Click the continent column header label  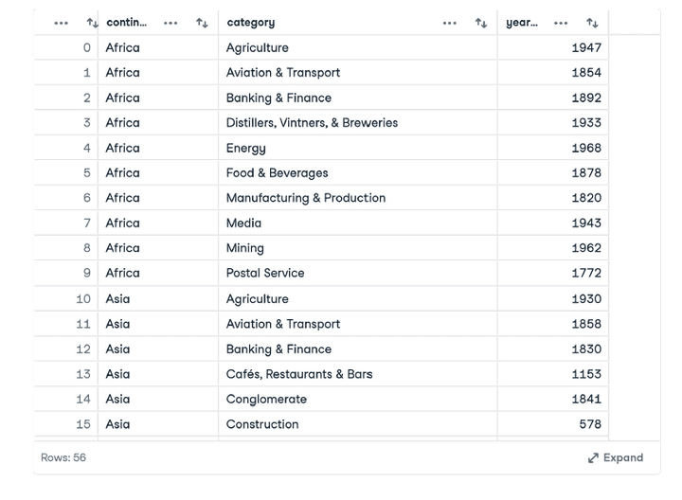click(127, 23)
